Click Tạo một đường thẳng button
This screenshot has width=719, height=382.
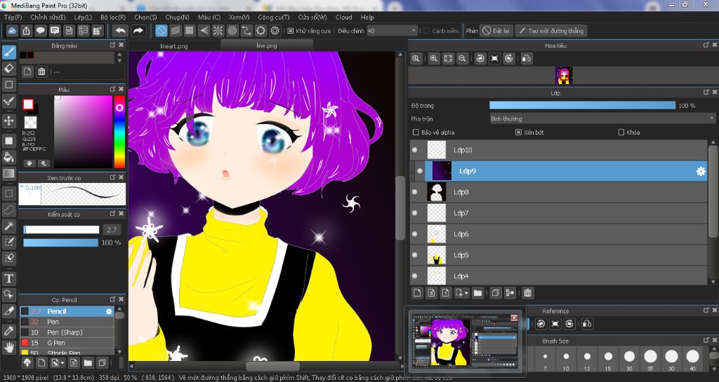tap(551, 31)
